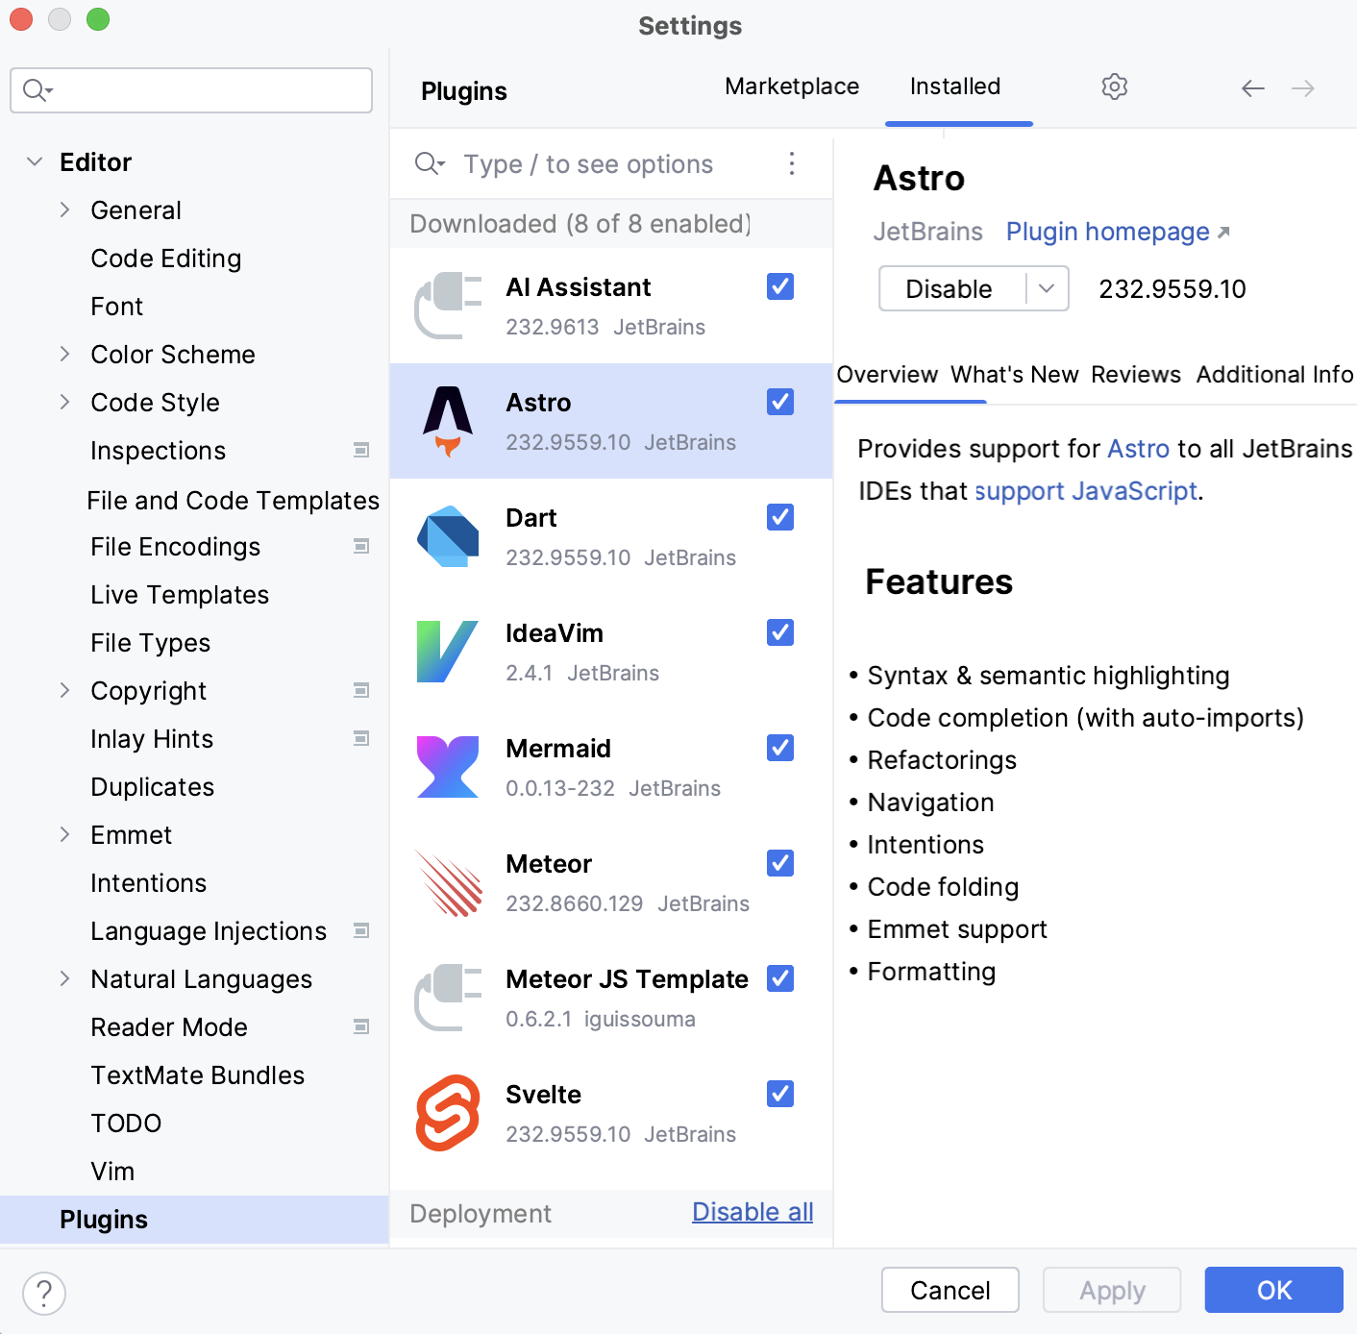Switch to the Marketplace tab
This screenshot has height=1334, width=1357.
point(792,86)
